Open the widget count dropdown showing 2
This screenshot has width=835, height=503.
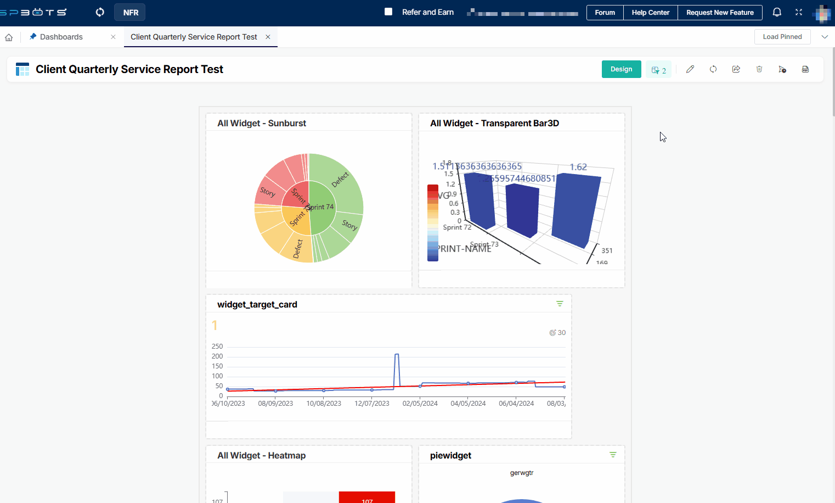(x=658, y=69)
